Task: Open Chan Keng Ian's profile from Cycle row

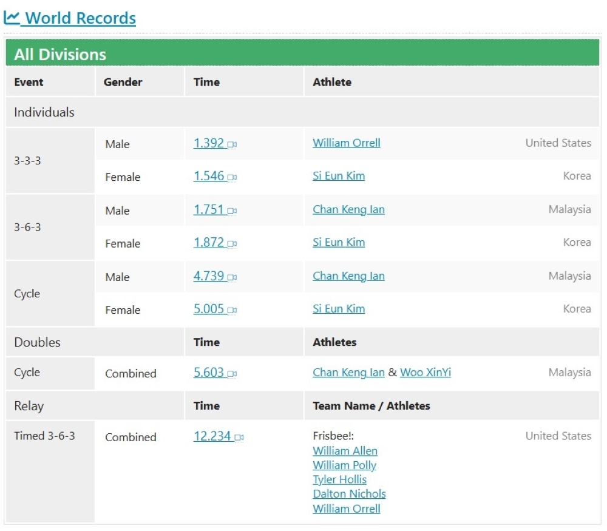Action: coord(348,276)
